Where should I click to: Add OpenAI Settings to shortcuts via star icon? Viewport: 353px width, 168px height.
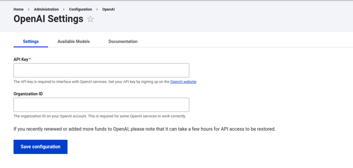click(x=90, y=19)
